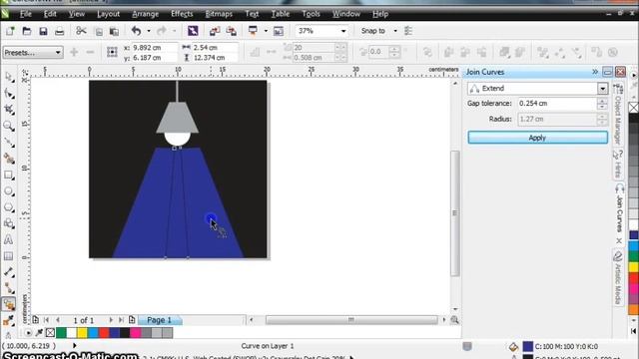Open the File menu
Image resolution: width=639 pixels, height=359 pixels.
click(x=25, y=14)
